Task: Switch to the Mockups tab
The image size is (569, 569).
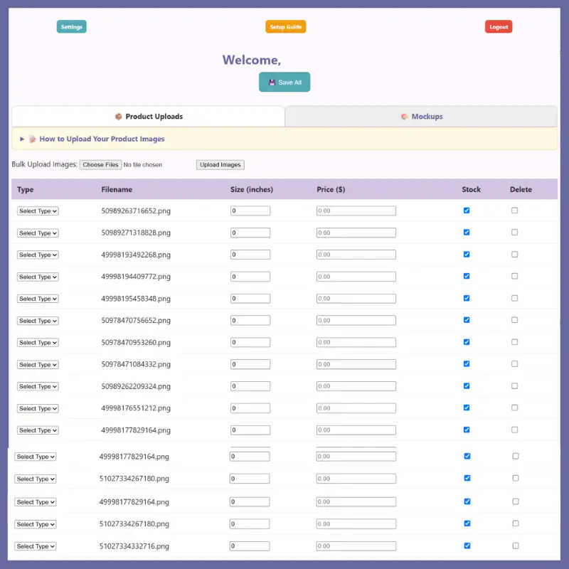Action: click(421, 117)
